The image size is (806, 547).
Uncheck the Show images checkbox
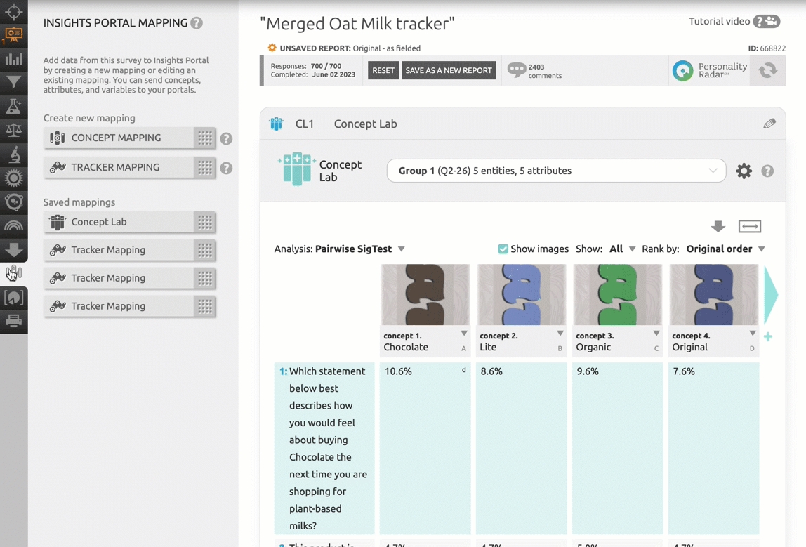(x=503, y=249)
